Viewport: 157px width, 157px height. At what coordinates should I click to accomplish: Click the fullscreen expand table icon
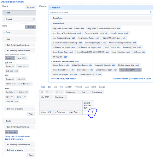click(42, 92)
